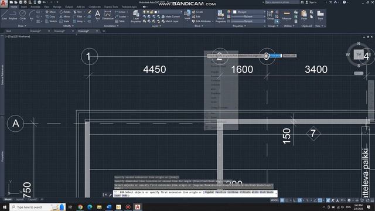Screen dimensions: 375x211
Task: Open workspace switching gear in status bar
Action: click(349, 200)
